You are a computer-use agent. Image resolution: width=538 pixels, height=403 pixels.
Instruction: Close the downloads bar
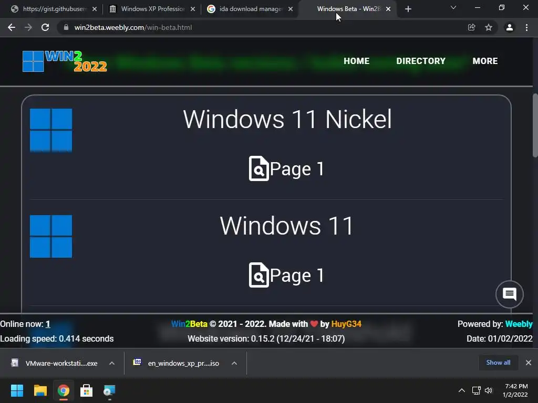point(529,363)
